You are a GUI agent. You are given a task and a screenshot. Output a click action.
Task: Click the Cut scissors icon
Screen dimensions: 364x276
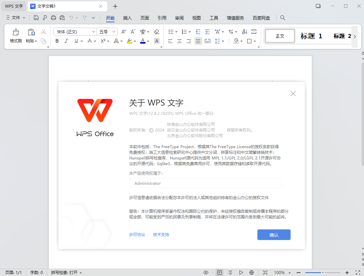point(44,32)
